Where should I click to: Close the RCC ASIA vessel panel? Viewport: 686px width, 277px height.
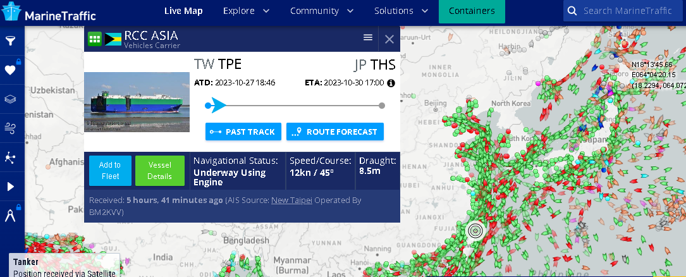point(389,39)
